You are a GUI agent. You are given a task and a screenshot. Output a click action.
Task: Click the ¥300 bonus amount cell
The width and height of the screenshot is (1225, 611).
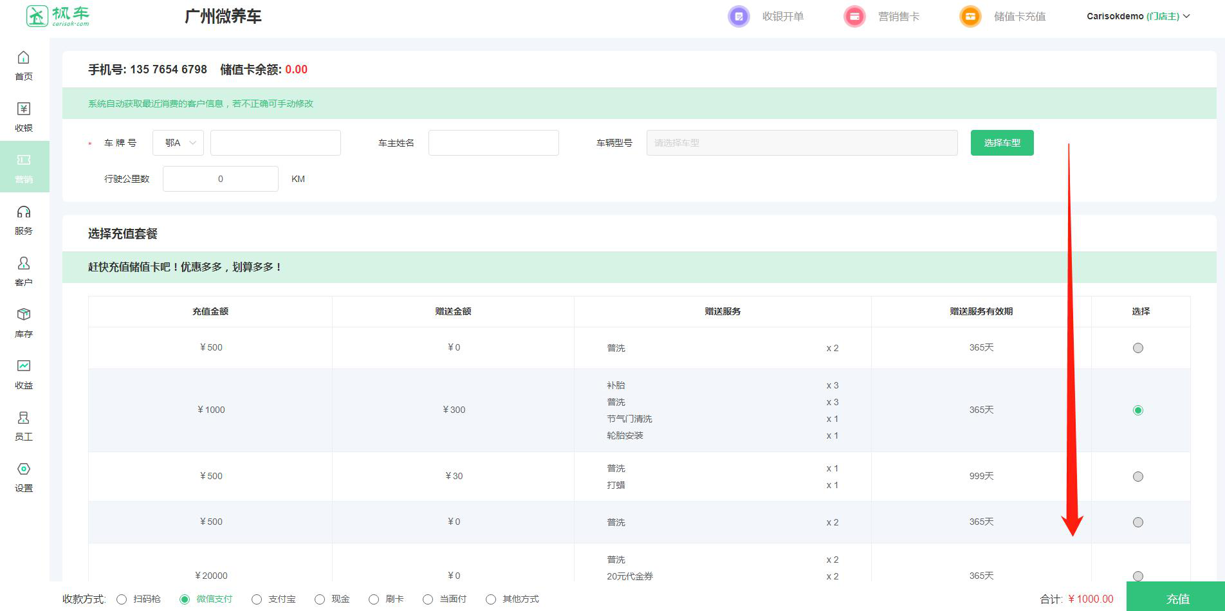pos(454,410)
